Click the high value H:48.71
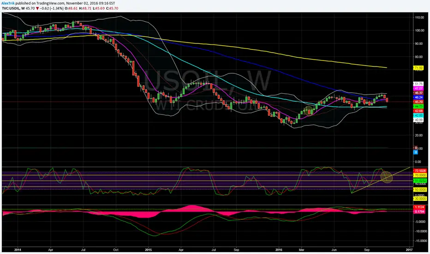 (85, 8)
